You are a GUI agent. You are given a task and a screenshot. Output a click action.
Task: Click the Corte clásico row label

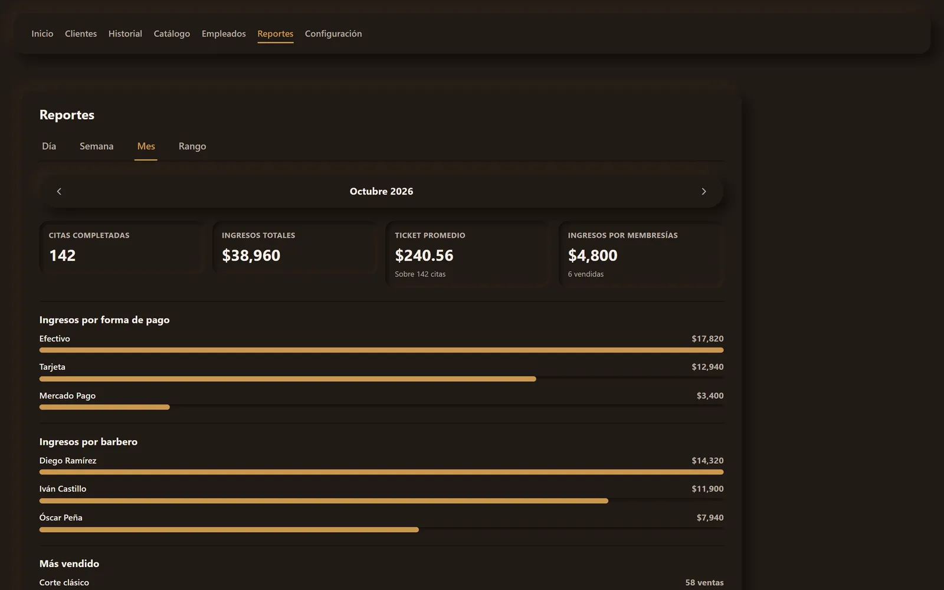coord(64,582)
